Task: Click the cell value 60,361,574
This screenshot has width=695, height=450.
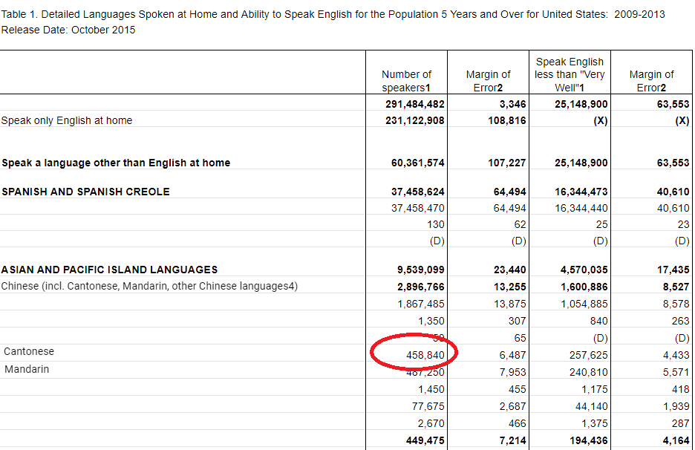Action: [x=417, y=163]
